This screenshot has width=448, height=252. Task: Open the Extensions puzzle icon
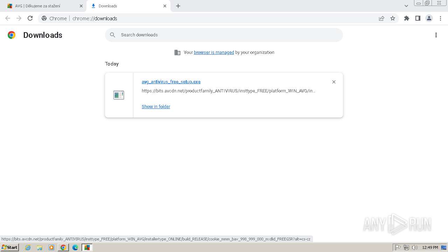pos(407,18)
